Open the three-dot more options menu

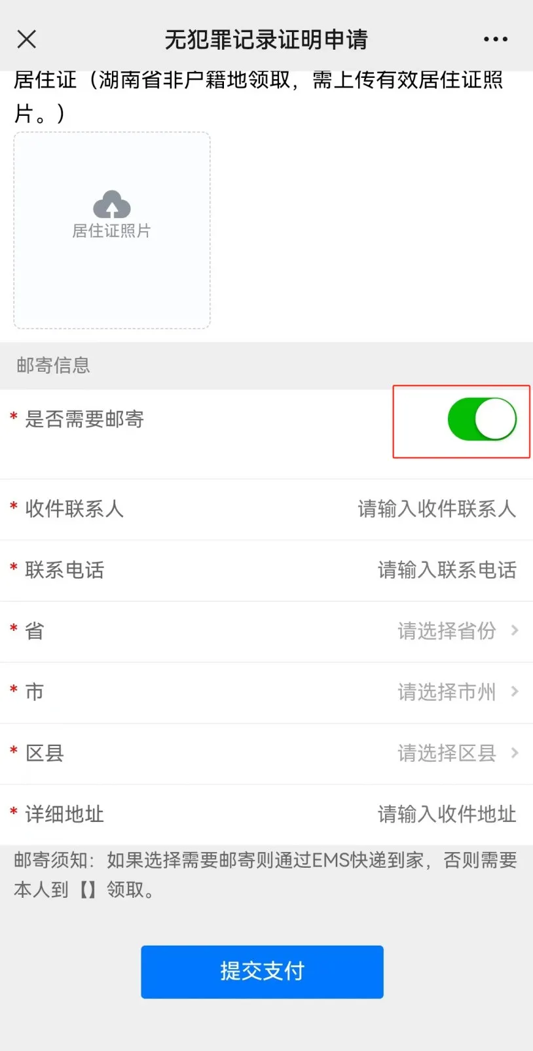click(496, 39)
